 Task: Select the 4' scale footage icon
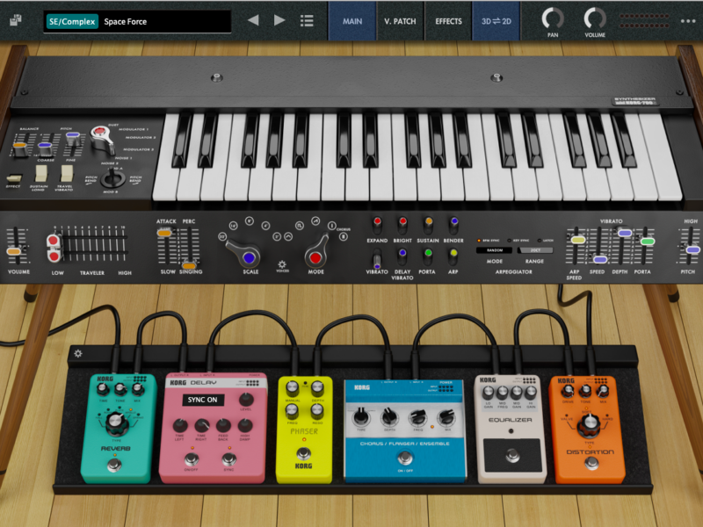(265, 226)
